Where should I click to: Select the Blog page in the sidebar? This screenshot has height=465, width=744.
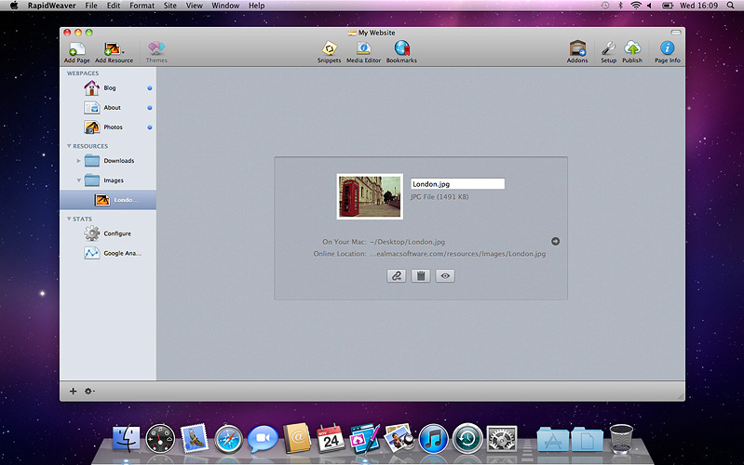pos(110,88)
